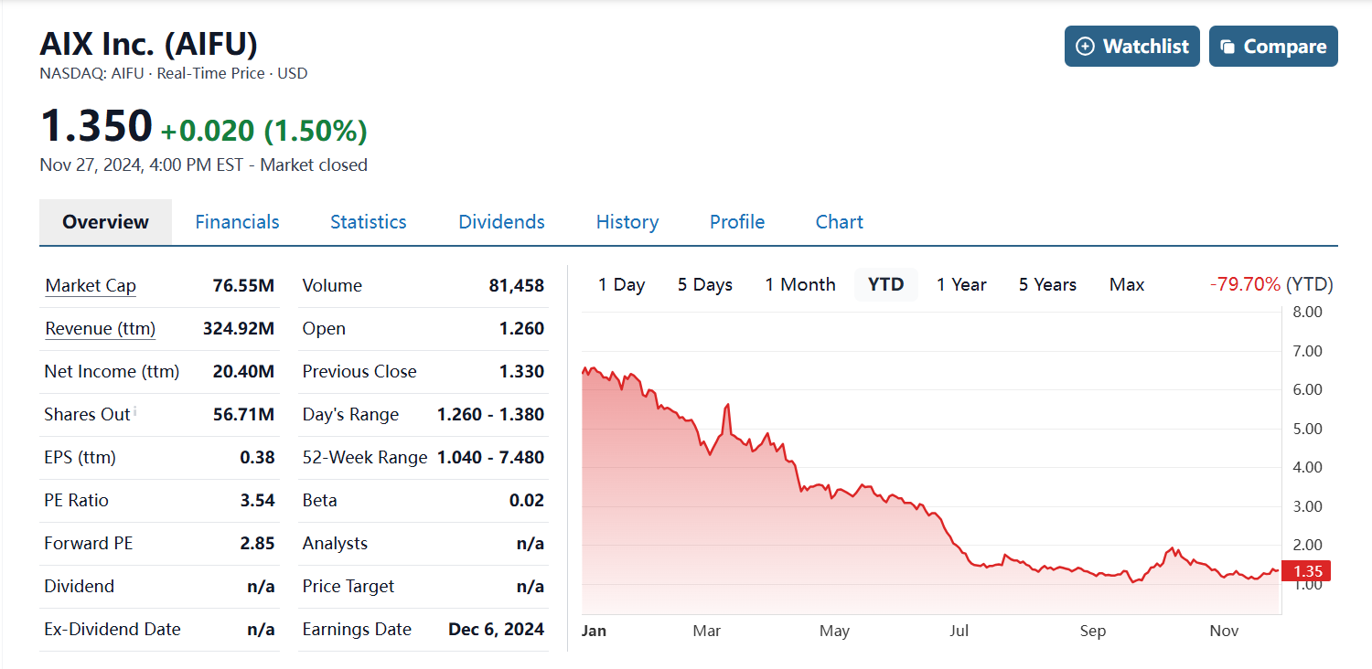Click the Earnings Date value Dec 6, 2024

click(x=497, y=630)
